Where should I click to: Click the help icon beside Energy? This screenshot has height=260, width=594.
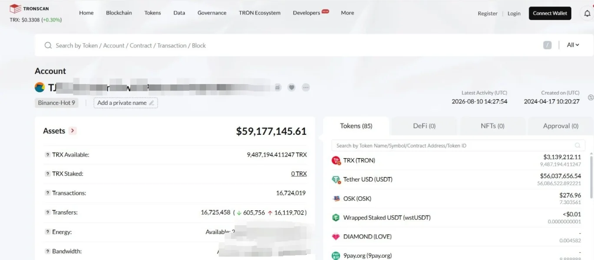[x=47, y=232]
